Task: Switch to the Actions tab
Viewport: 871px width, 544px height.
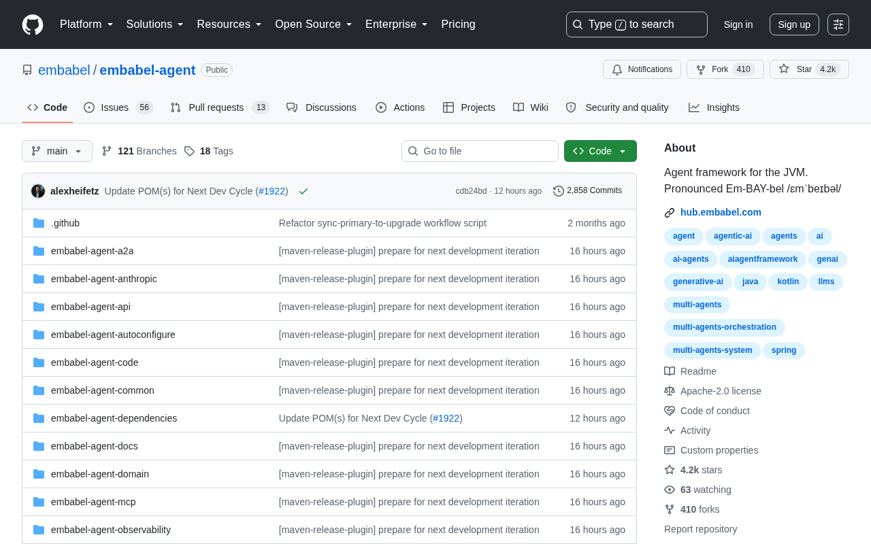Action: coord(400,107)
